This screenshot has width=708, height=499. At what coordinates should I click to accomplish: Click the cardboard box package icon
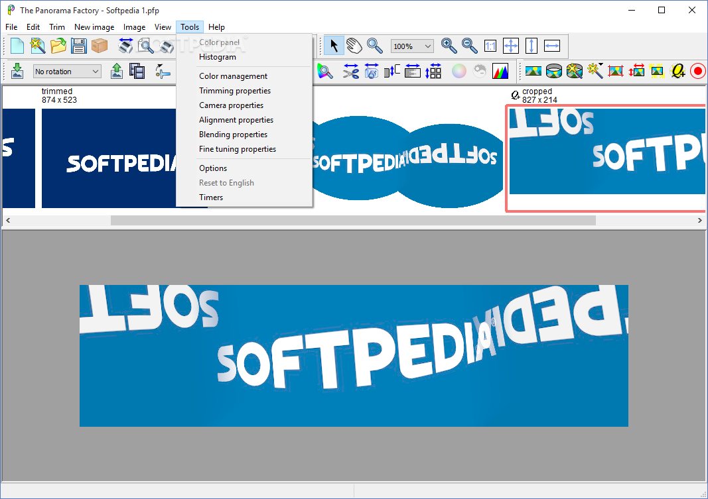pyautogui.click(x=100, y=46)
